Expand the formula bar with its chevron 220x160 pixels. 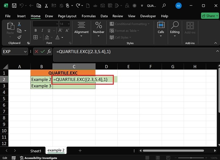[x=217, y=51]
